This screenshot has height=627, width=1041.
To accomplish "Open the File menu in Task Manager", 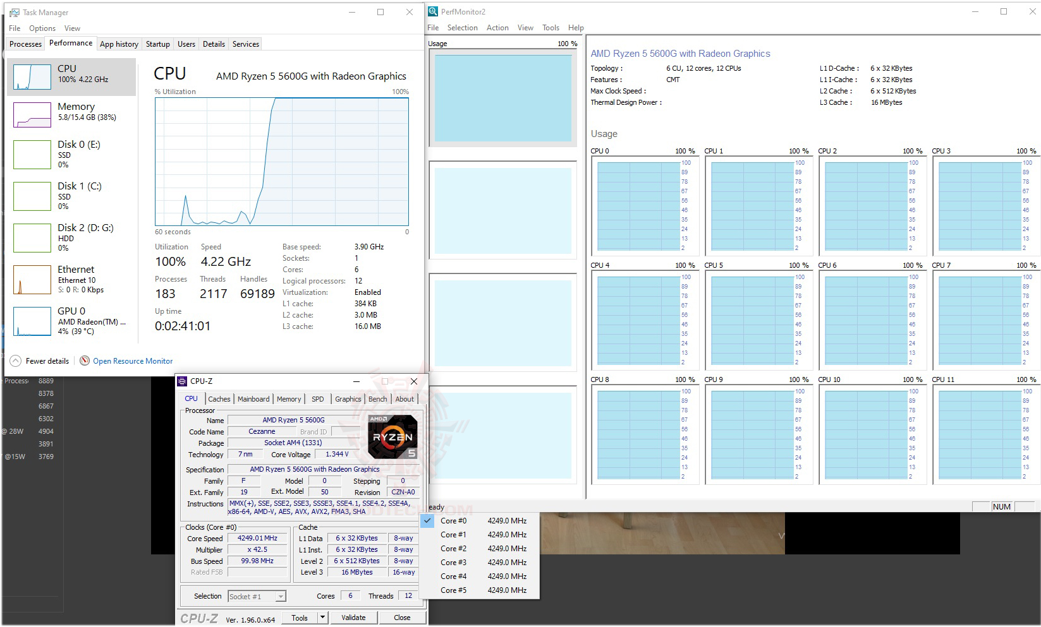I will tap(15, 28).
